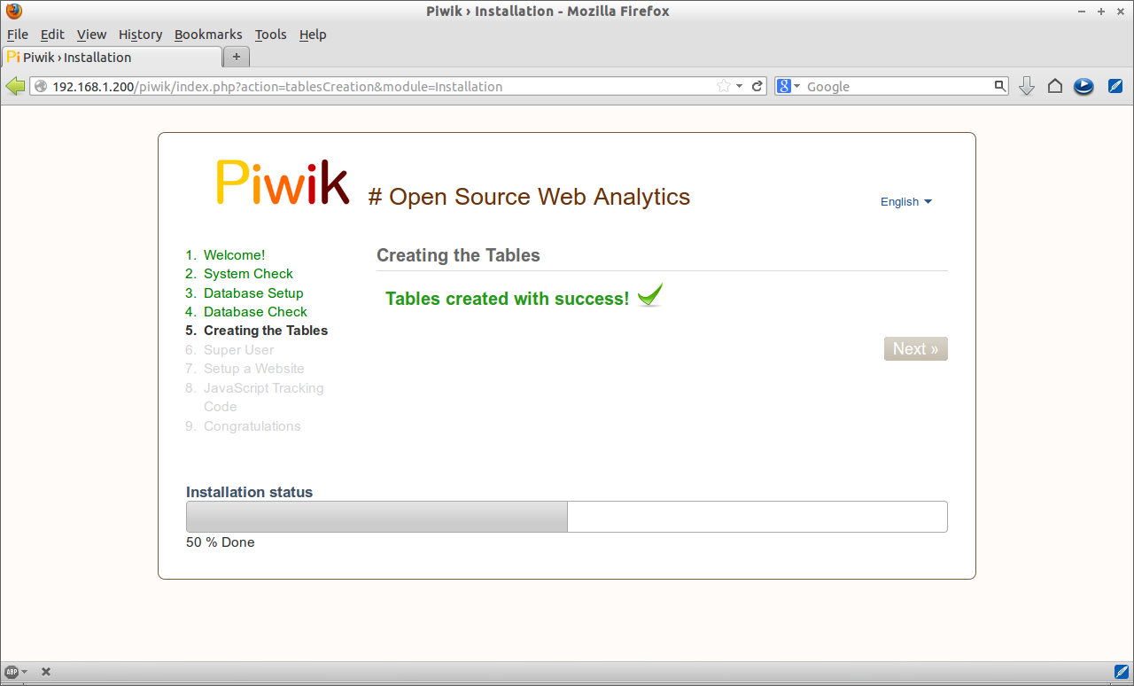Click the Adblock Plus ABP icon

pos(12,672)
